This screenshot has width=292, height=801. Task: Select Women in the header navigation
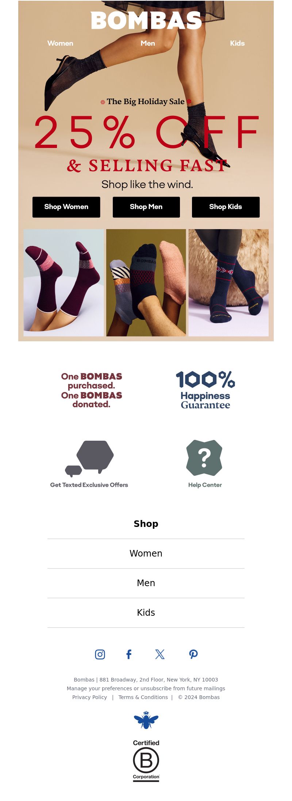pos(60,43)
